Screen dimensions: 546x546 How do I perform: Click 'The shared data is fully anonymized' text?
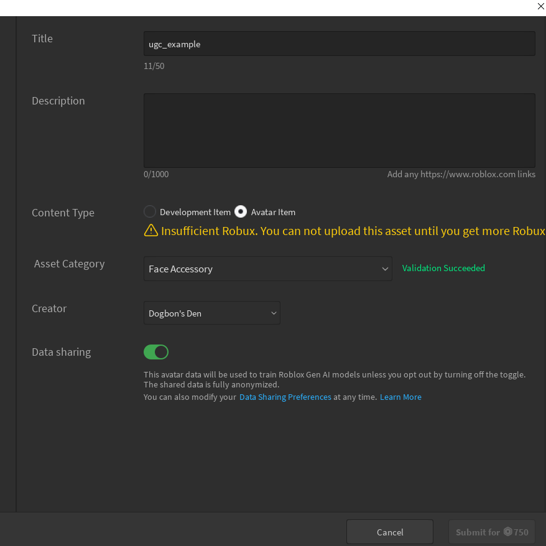[211, 384]
